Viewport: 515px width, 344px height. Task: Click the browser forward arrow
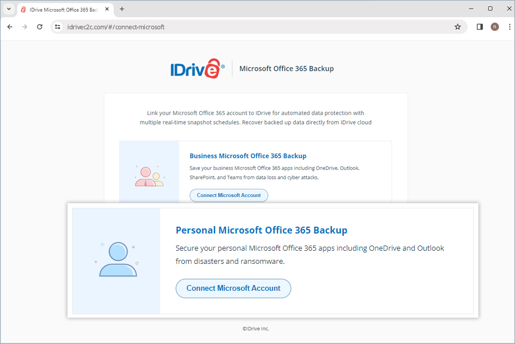[25, 27]
